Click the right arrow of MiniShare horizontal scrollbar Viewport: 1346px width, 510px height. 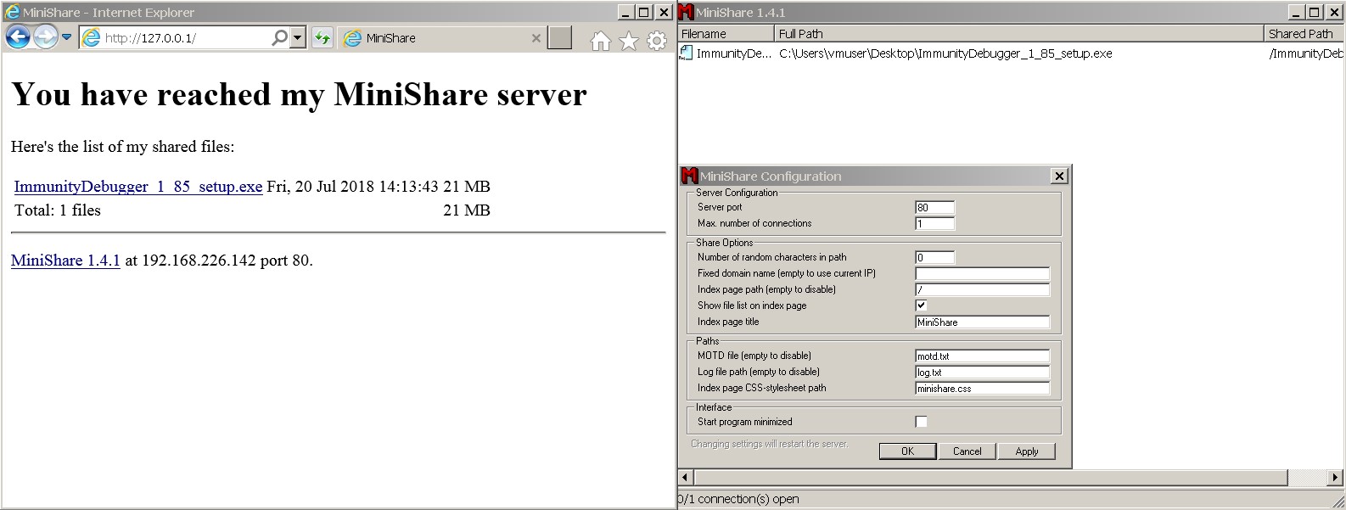point(1337,477)
